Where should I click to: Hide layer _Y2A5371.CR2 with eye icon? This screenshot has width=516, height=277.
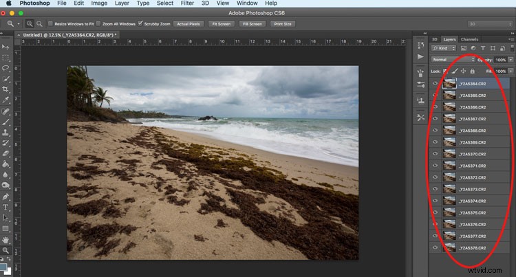[x=435, y=166]
